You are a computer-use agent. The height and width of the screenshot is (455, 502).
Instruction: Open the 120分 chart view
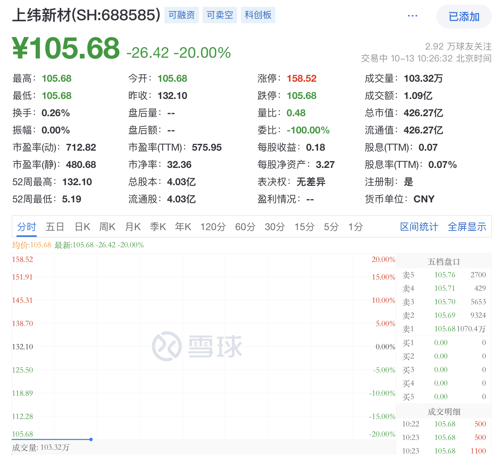click(x=212, y=227)
